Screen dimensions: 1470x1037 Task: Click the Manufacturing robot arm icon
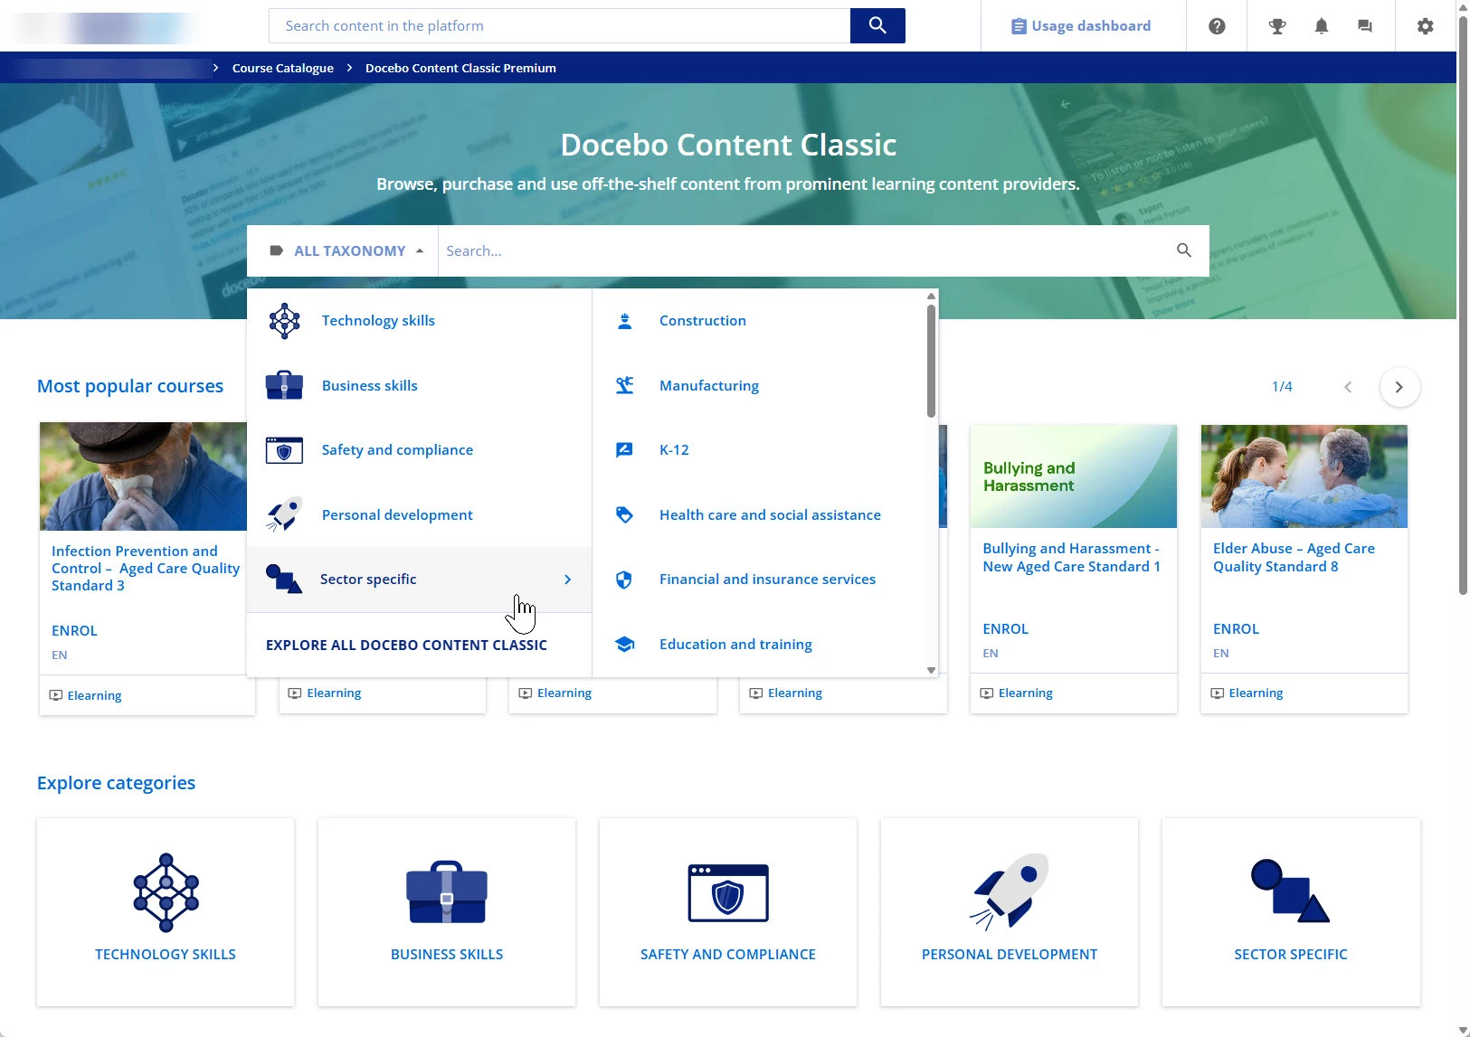point(624,385)
